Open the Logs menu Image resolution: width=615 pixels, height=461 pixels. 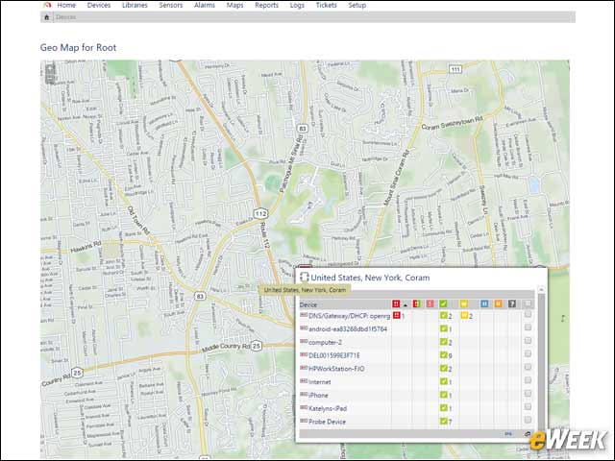tap(297, 5)
